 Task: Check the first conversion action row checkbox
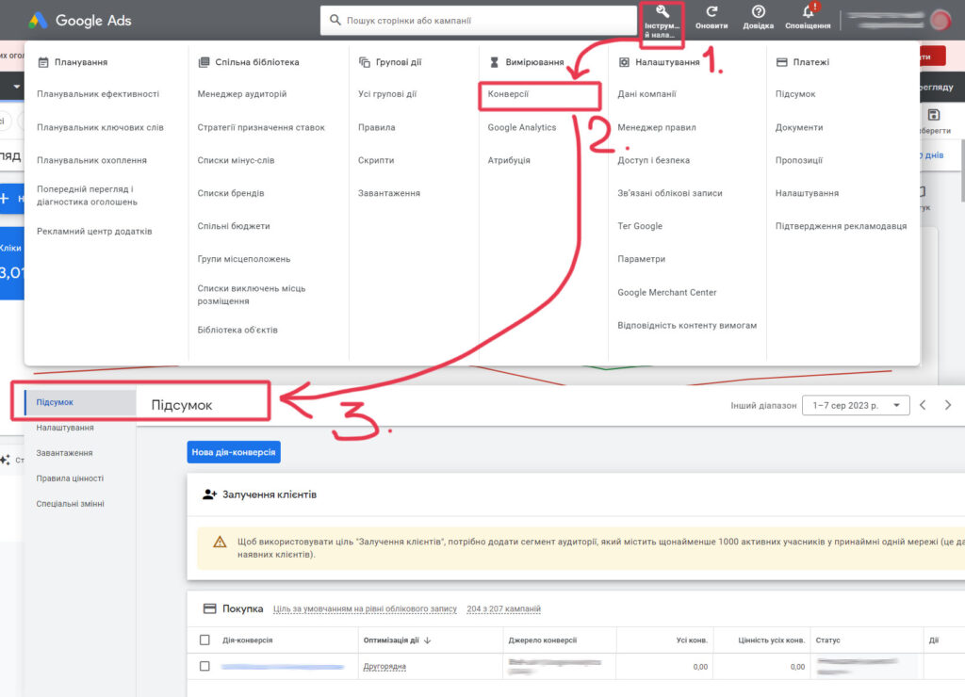tap(204, 666)
